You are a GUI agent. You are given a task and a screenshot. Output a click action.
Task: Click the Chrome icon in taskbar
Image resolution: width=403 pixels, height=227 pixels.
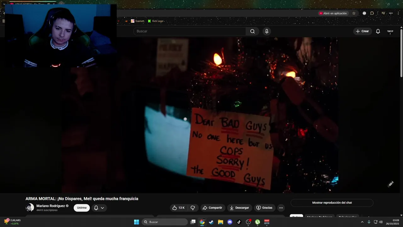[x=202, y=222]
